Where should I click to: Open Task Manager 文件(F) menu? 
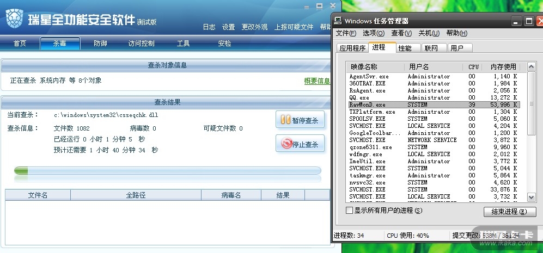[x=346, y=33]
